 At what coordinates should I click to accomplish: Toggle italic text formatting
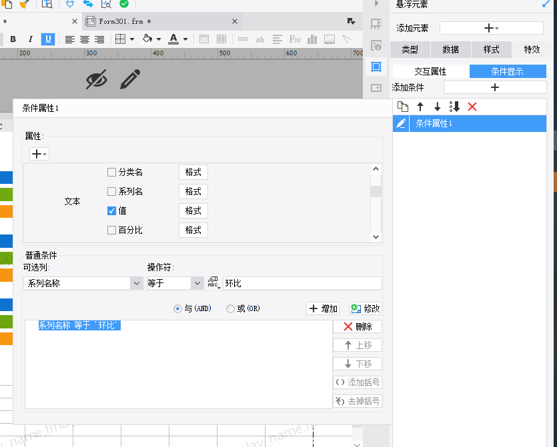[x=30, y=39]
